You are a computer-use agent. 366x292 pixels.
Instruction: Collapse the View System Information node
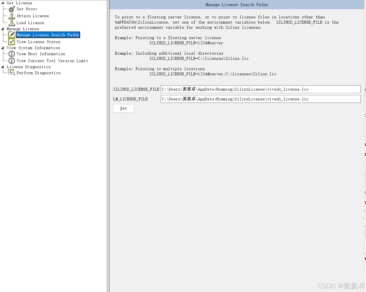[3, 48]
